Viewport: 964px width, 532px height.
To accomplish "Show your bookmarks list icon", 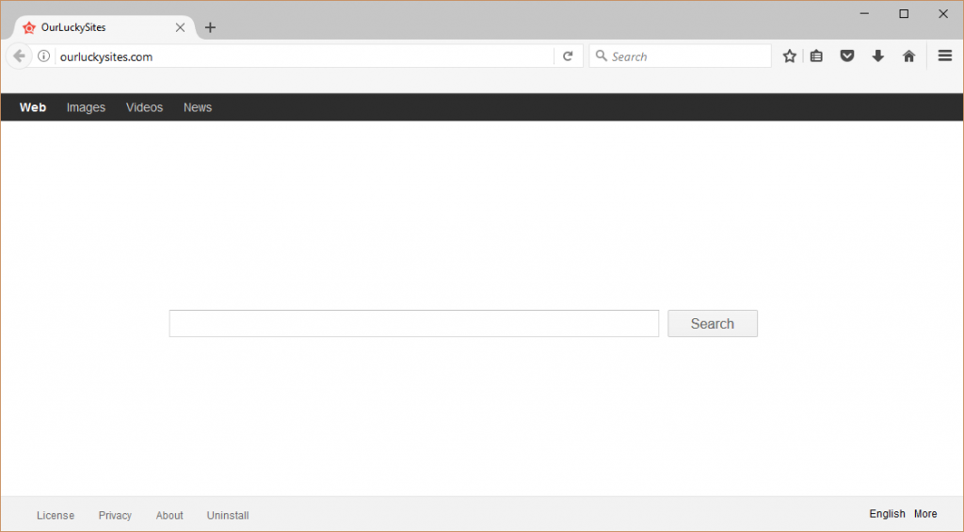I will click(816, 56).
